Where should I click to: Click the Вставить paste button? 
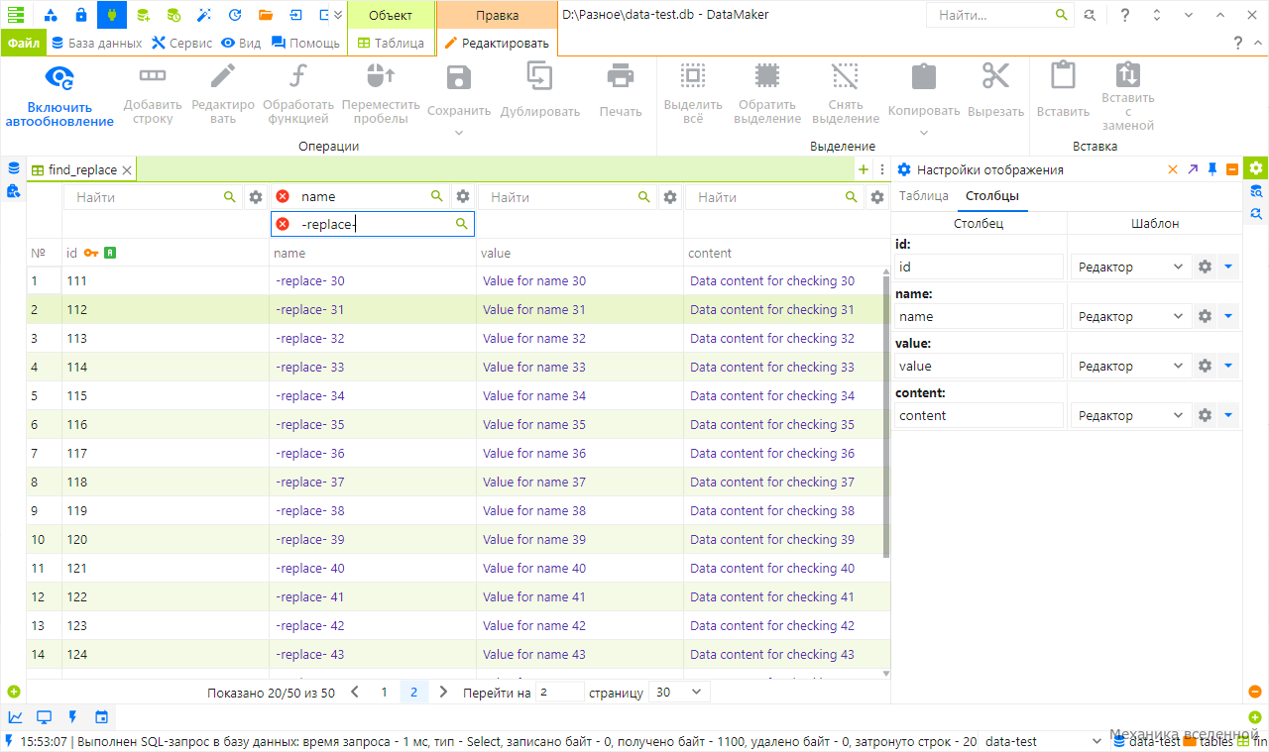click(1063, 91)
